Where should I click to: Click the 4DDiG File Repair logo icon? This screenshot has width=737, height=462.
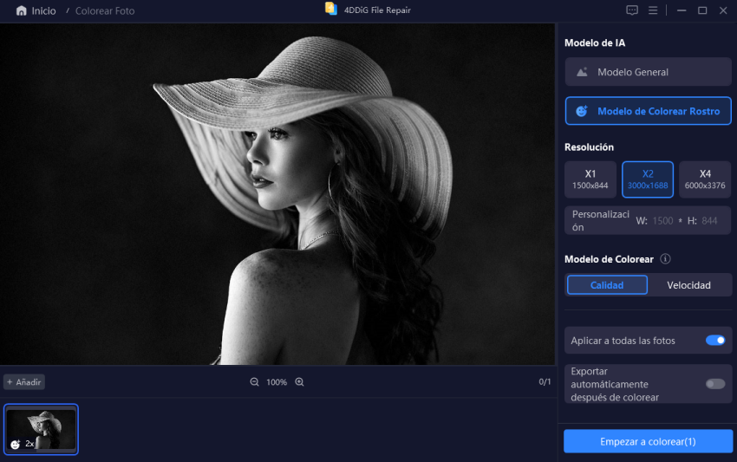(331, 9)
